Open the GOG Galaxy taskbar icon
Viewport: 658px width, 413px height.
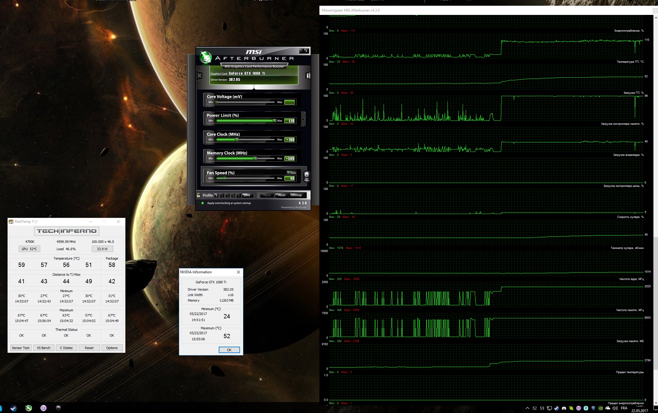[x=44, y=408]
